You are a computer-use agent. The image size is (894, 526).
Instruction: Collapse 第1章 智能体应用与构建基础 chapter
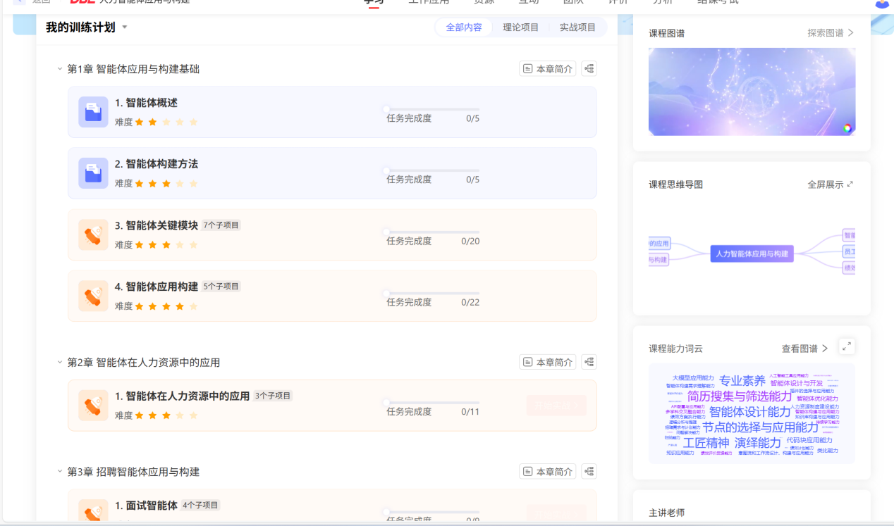[60, 69]
